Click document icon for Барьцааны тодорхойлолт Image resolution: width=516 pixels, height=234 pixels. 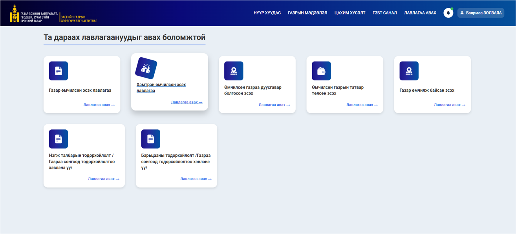click(x=150, y=139)
